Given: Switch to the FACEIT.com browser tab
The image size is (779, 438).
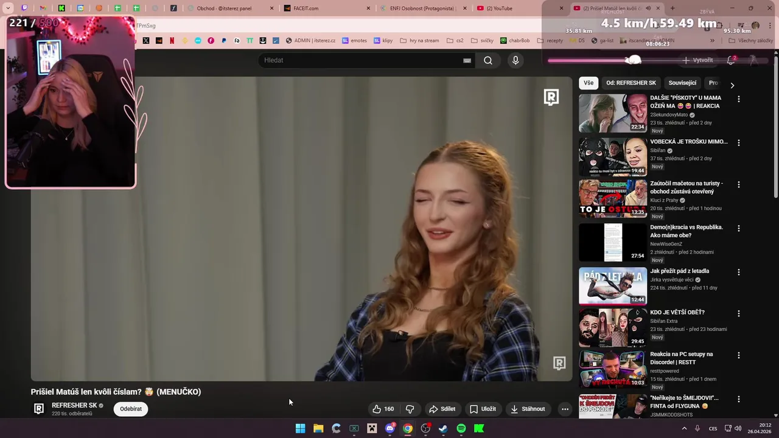Looking at the screenshot, I should tap(327, 9).
